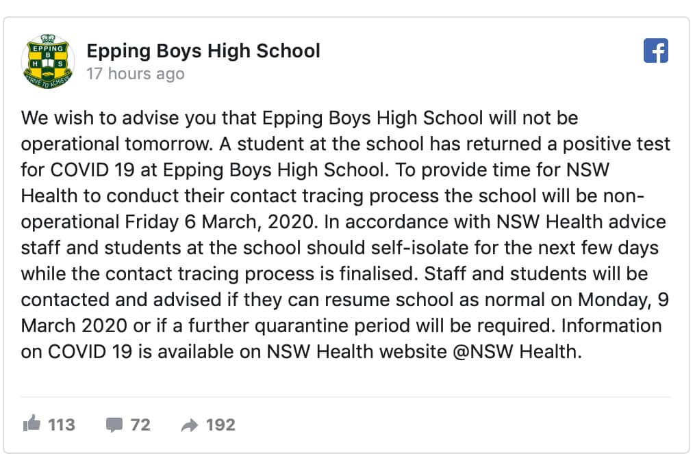This screenshot has width=695, height=462.
Task: Share the post with the arrow icon
Action: pos(189,424)
